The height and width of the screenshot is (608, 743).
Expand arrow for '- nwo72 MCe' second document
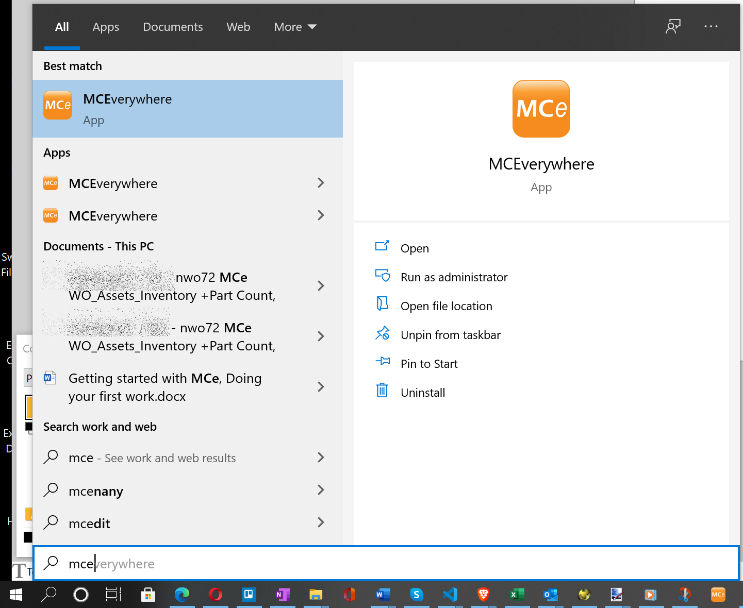(321, 336)
